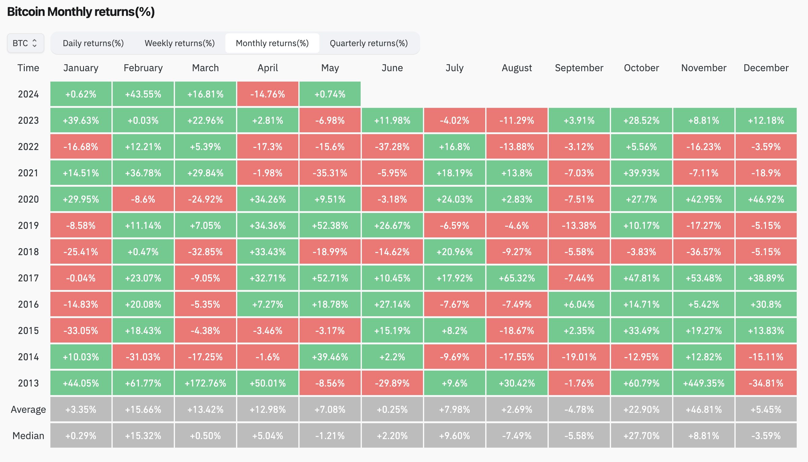Open the BTC coin selector dropdown
This screenshot has height=462, width=808.
click(x=25, y=43)
